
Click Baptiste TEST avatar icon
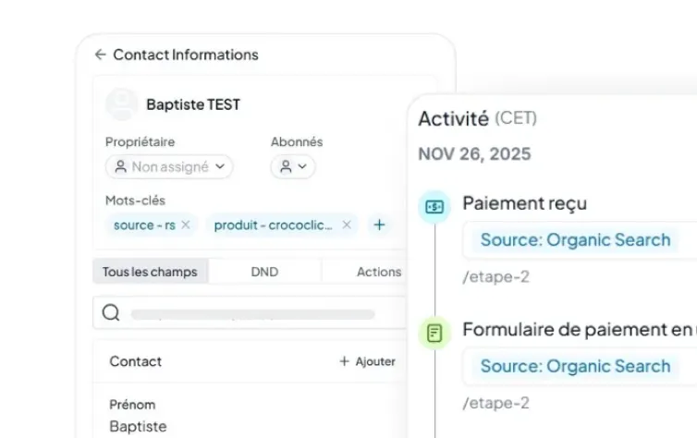122,104
